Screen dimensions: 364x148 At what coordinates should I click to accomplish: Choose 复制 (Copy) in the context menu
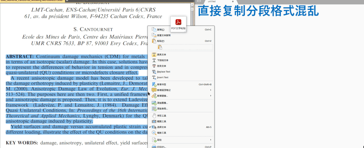click(181, 30)
